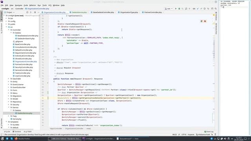This screenshot has height=141, width=251.
Task: Switch to PartnerController.php editor tab
Action: pyautogui.click(x=153, y=12)
